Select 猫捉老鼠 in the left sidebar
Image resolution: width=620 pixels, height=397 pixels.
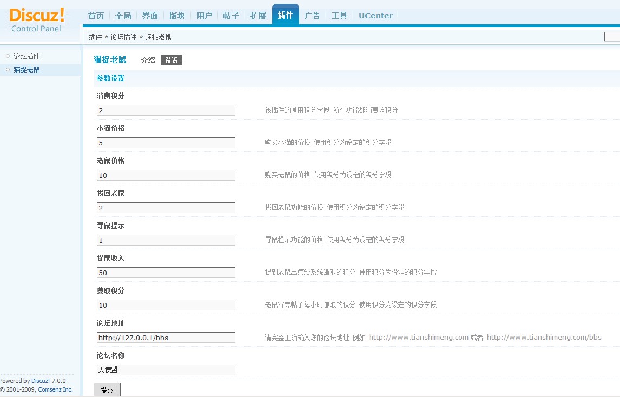tap(27, 70)
